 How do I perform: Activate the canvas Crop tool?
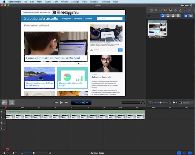[12, 103]
